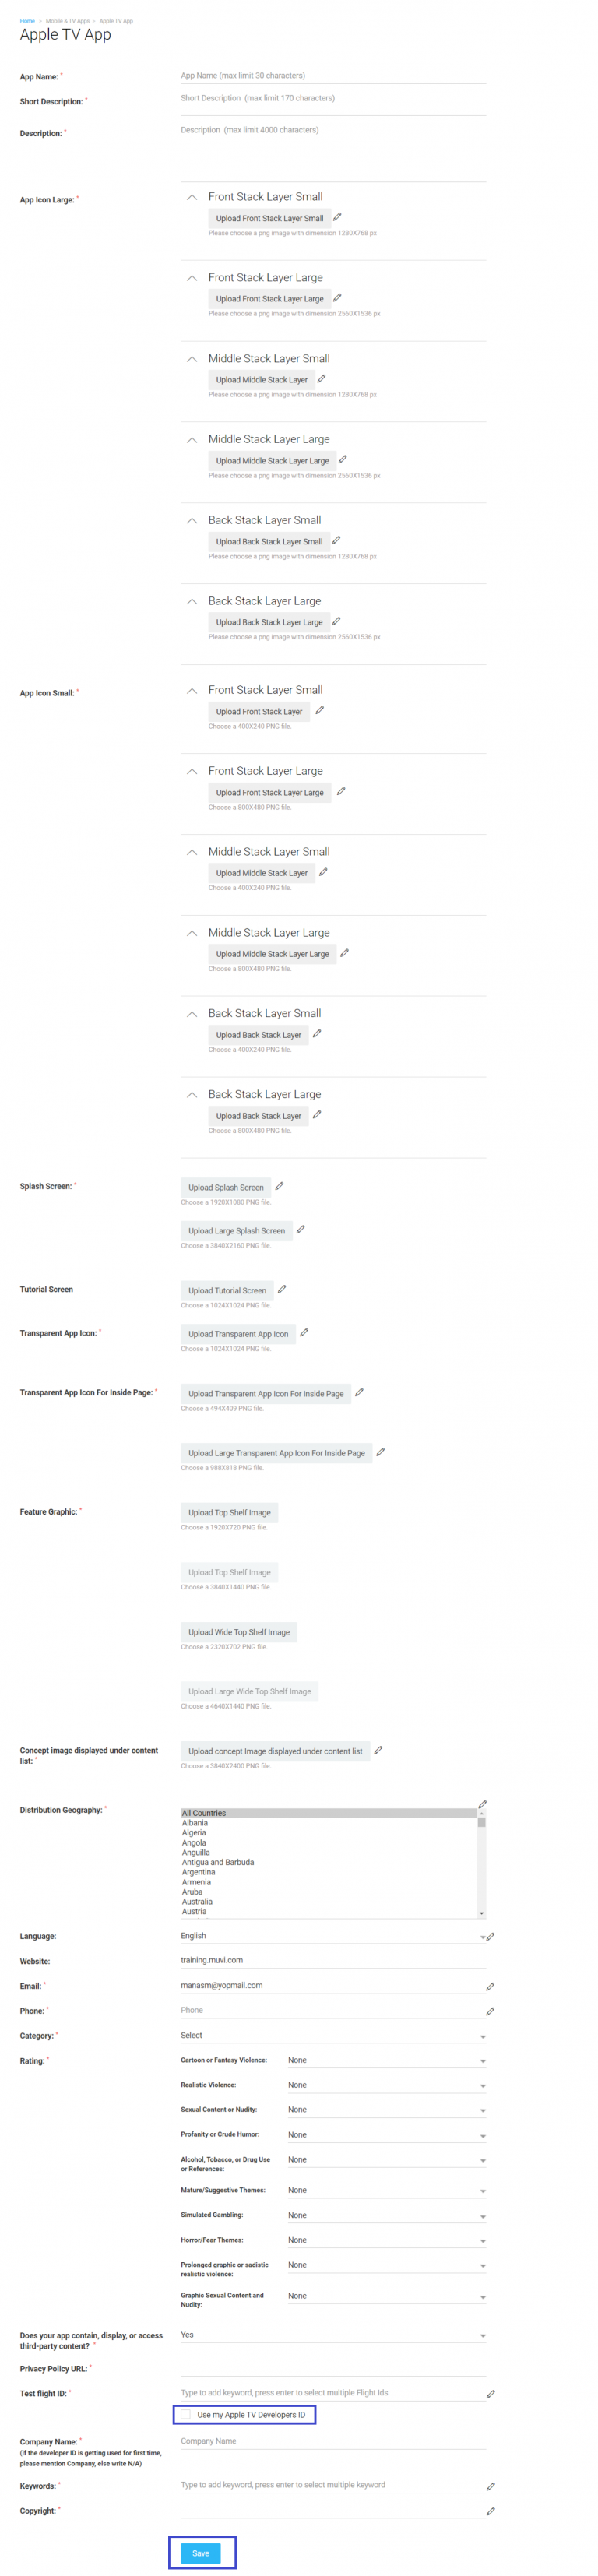The height and width of the screenshot is (2576, 598).
Task: Click the App Name input field
Action: pos(333,76)
